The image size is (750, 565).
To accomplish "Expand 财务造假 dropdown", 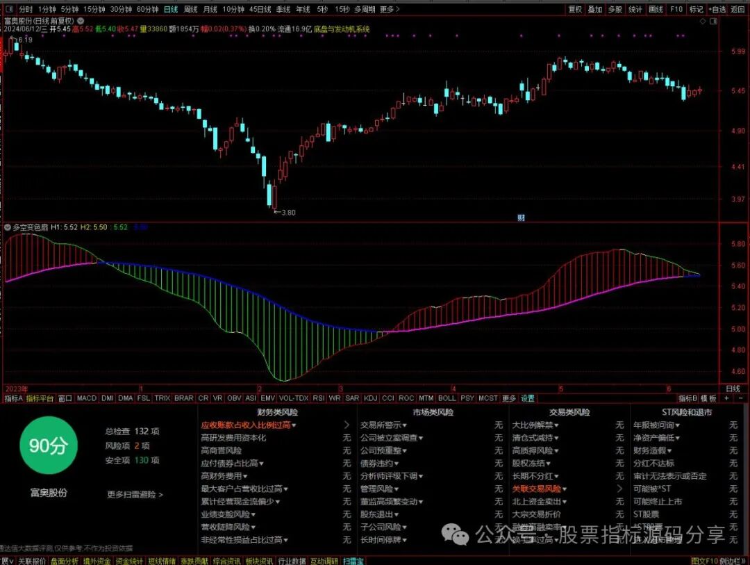I will [652, 450].
